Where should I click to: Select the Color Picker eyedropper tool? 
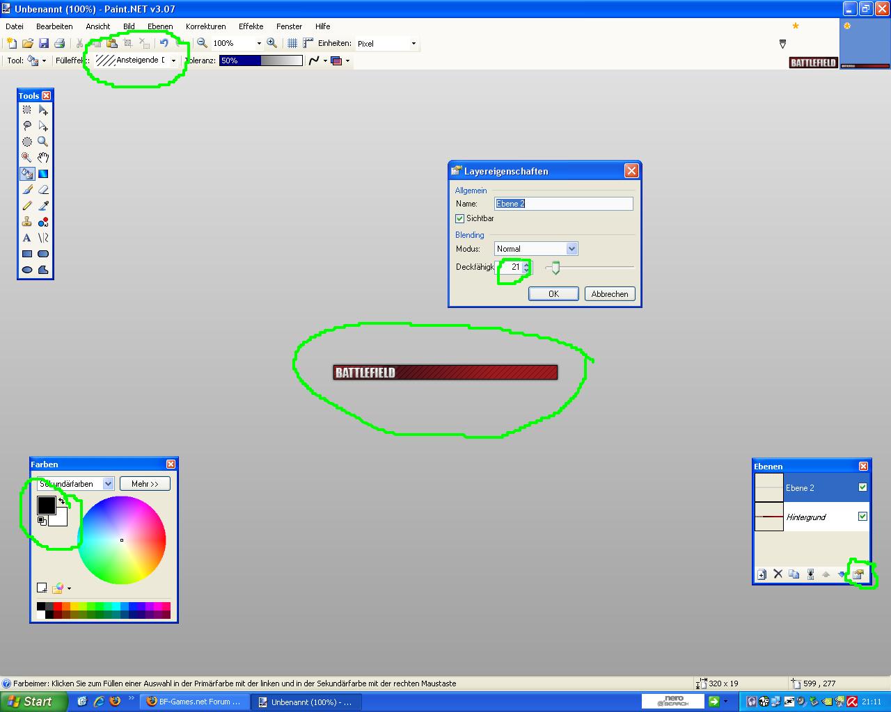pos(43,206)
